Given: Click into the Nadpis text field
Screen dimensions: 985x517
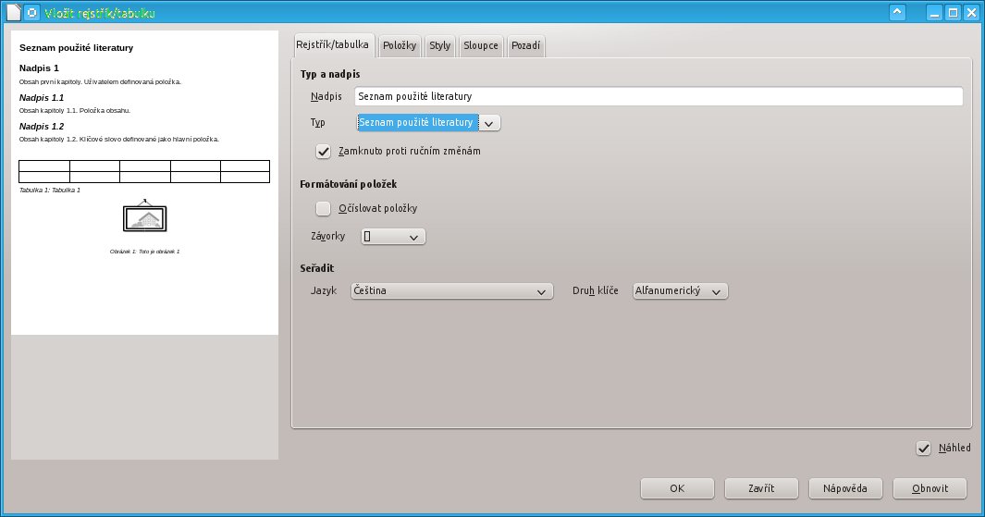Looking at the screenshot, I should point(659,96).
